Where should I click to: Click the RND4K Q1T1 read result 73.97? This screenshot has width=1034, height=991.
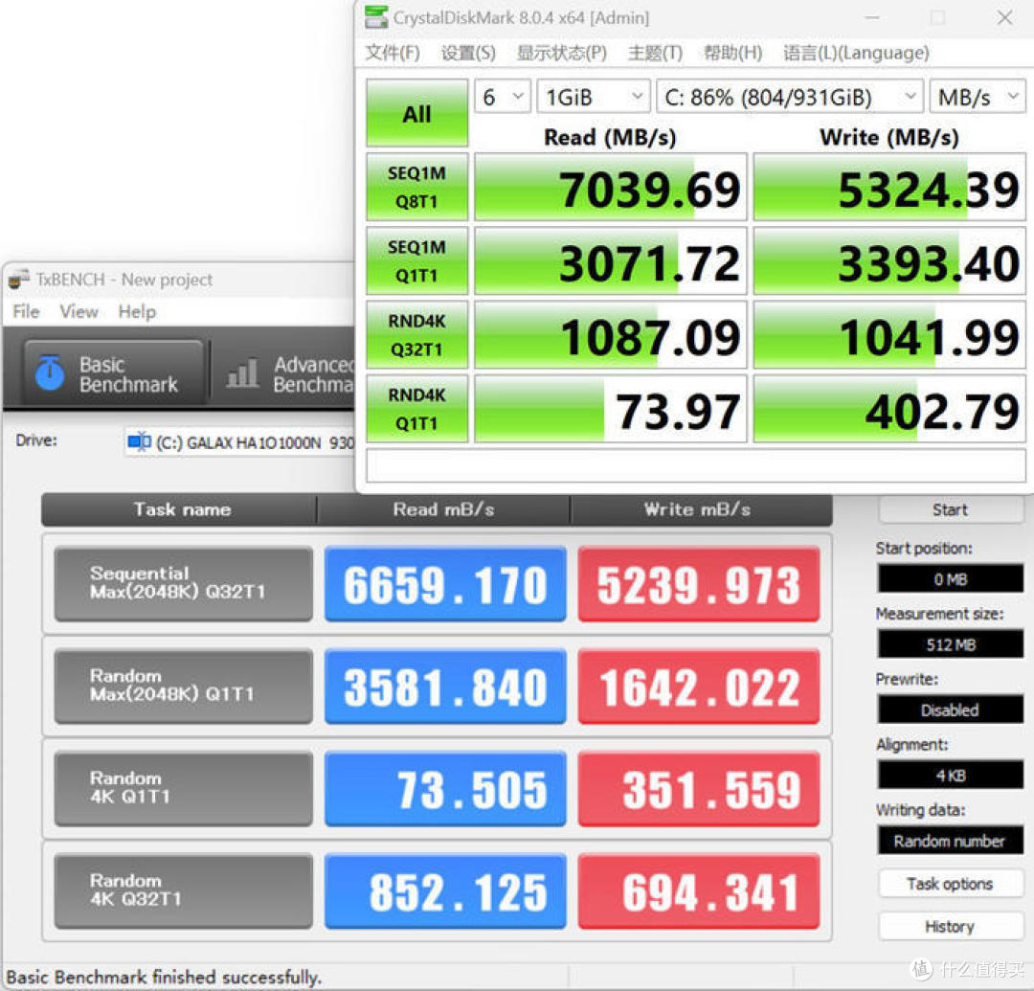click(x=611, y=409)
